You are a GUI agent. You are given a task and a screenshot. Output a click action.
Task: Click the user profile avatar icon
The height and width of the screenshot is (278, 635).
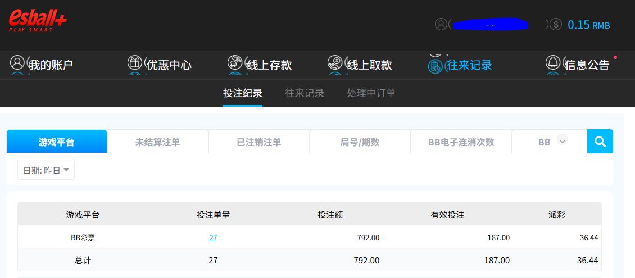(x=441, y=24)
